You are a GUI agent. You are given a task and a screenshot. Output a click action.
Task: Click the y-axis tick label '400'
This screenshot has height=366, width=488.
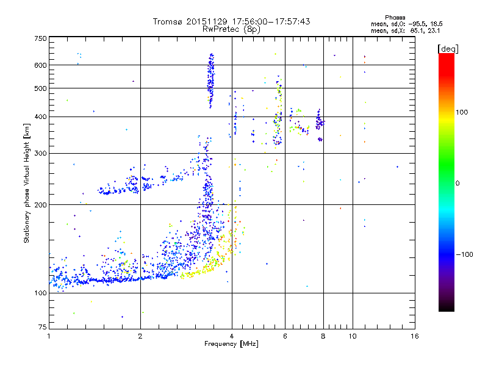[x=40, y=117]
